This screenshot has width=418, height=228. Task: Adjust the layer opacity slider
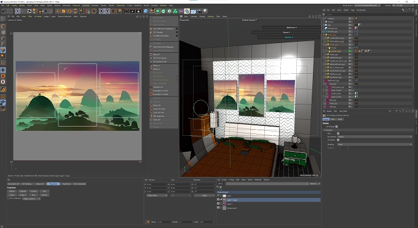[x=267, y=184]
